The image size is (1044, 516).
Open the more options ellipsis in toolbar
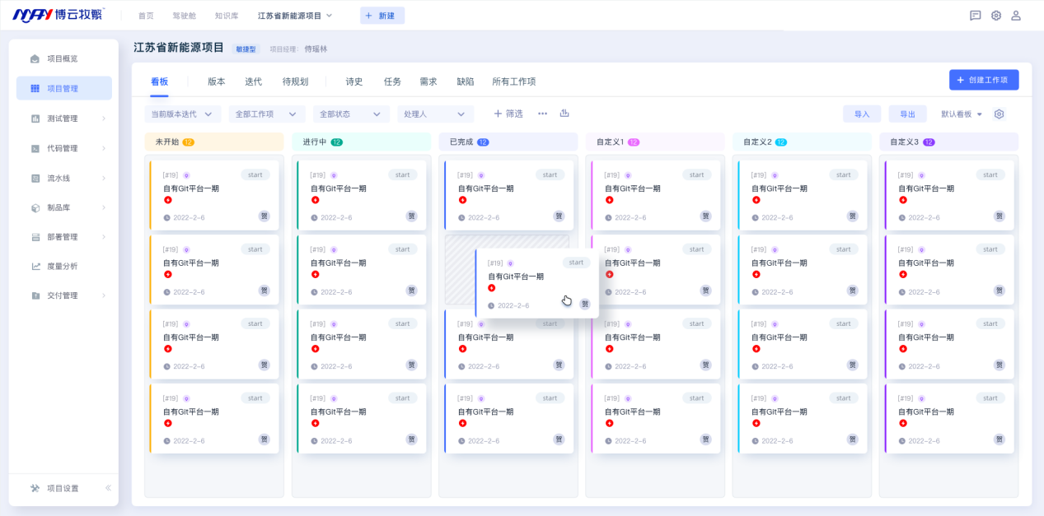[x=542, y=114]
